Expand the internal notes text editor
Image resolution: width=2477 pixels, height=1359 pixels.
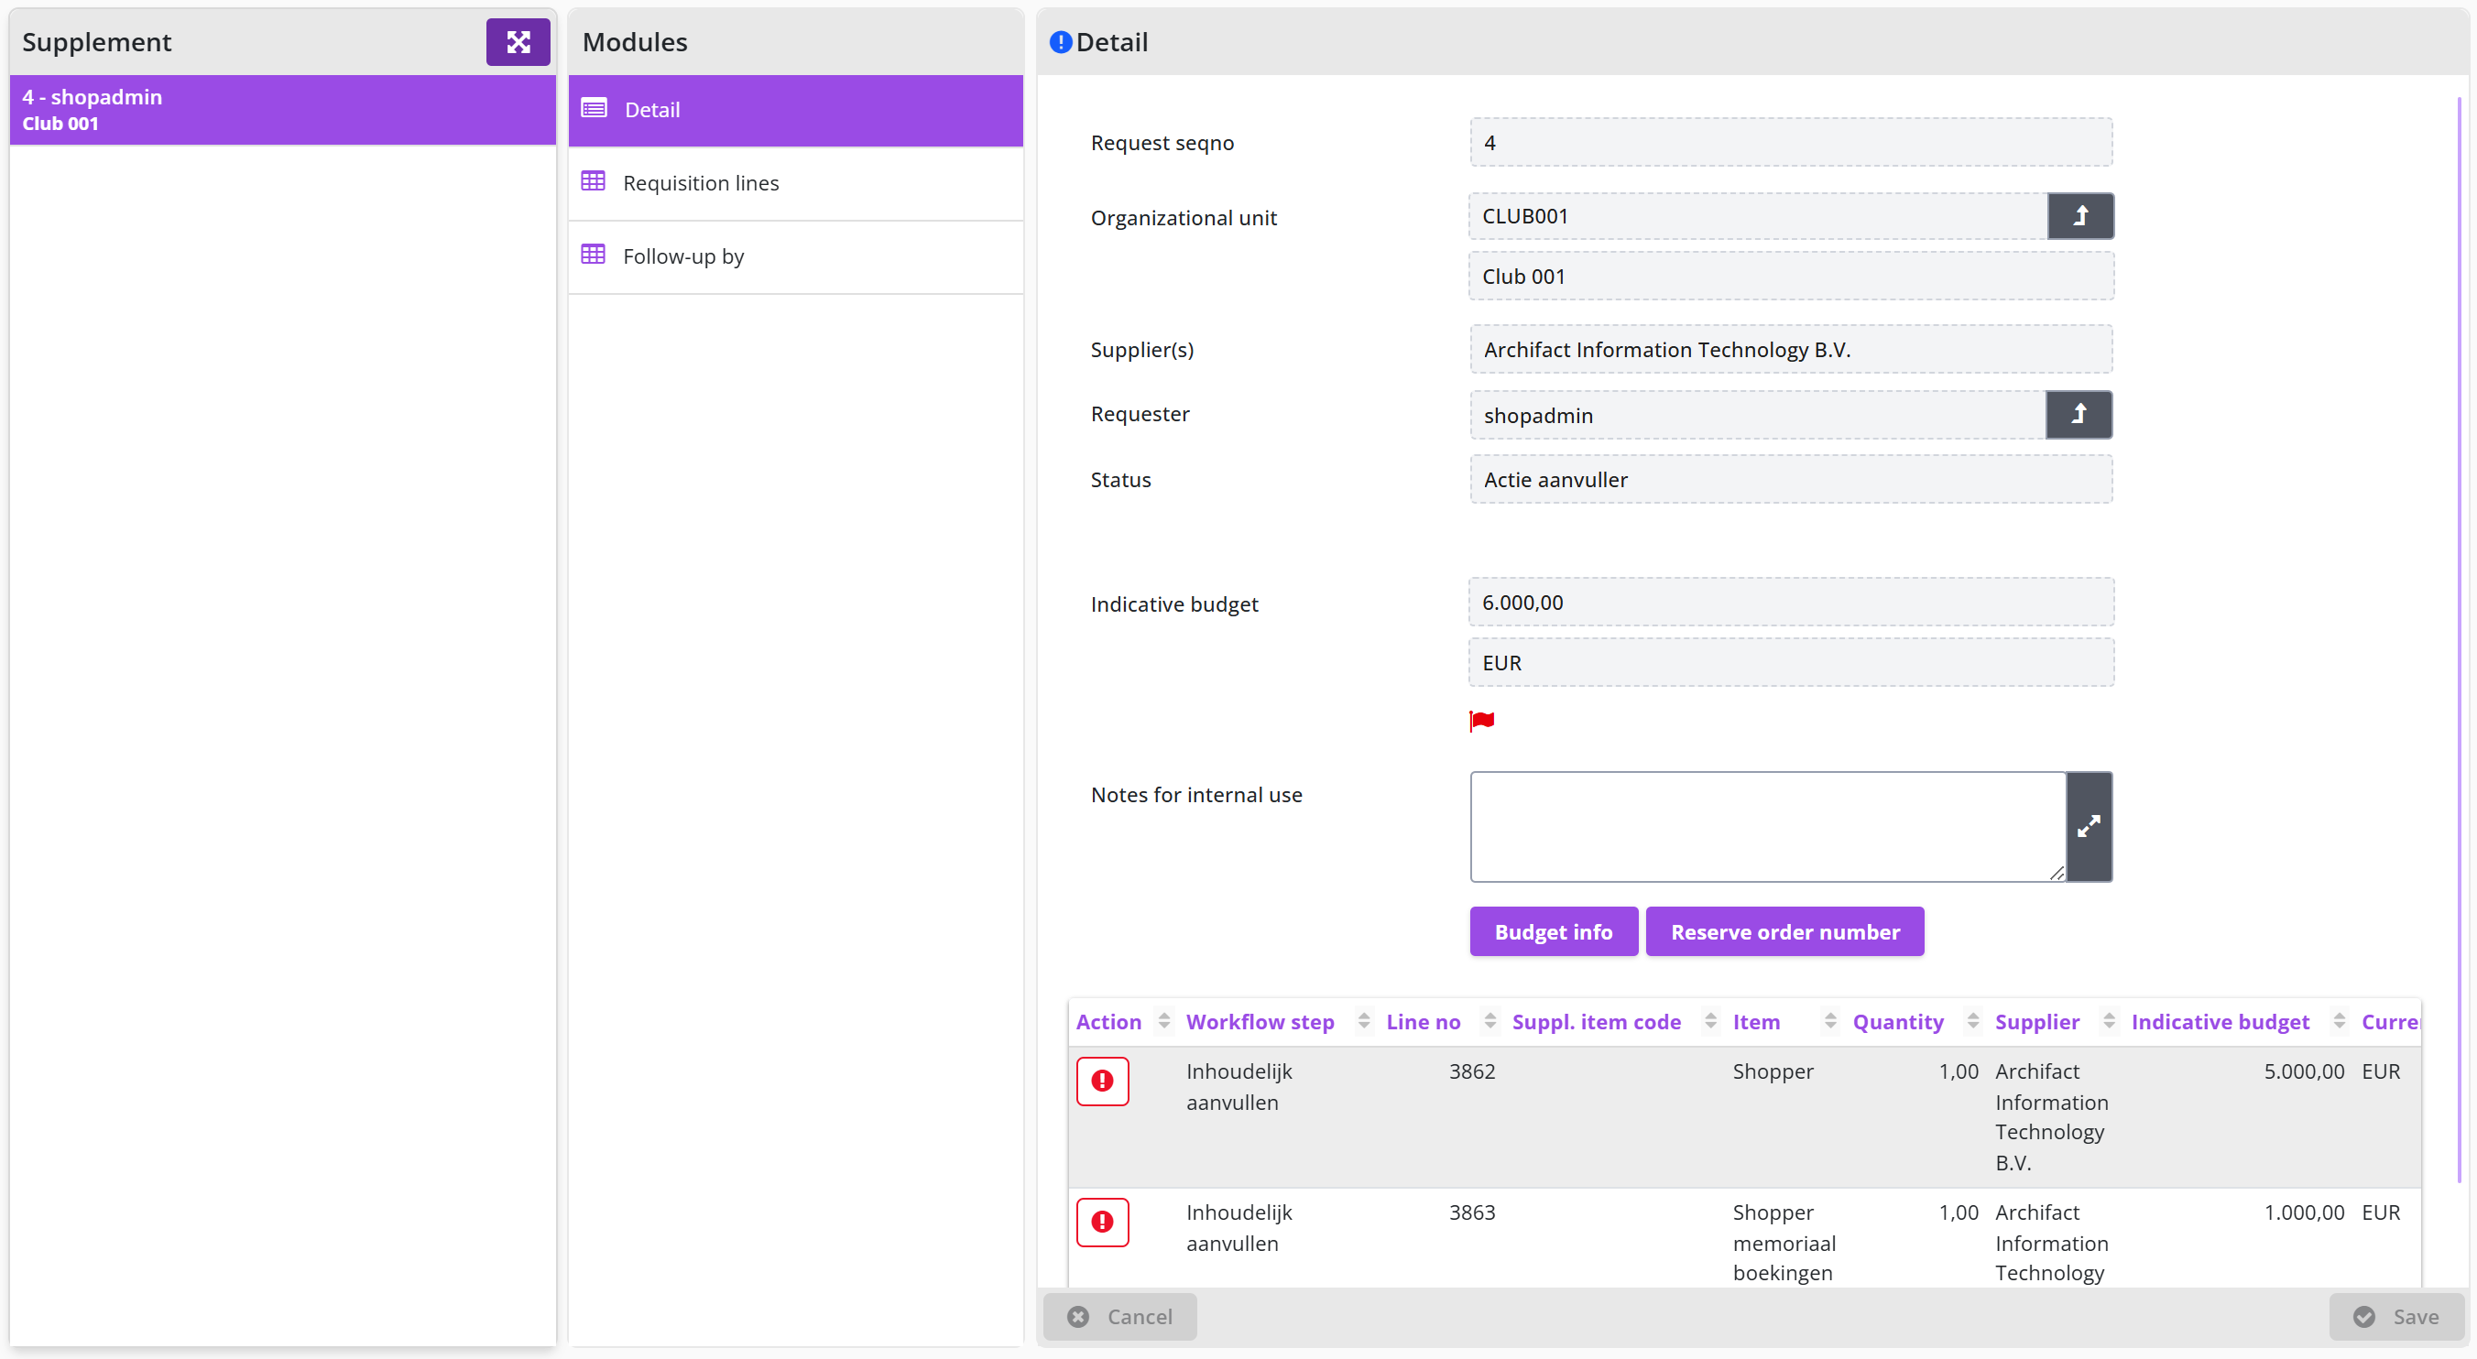2089,827
